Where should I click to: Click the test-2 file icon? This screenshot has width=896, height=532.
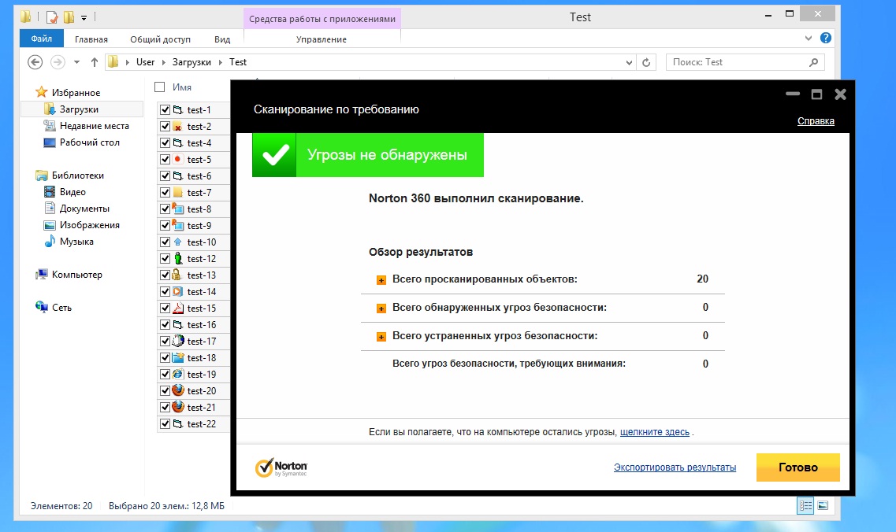coord(178,126)
